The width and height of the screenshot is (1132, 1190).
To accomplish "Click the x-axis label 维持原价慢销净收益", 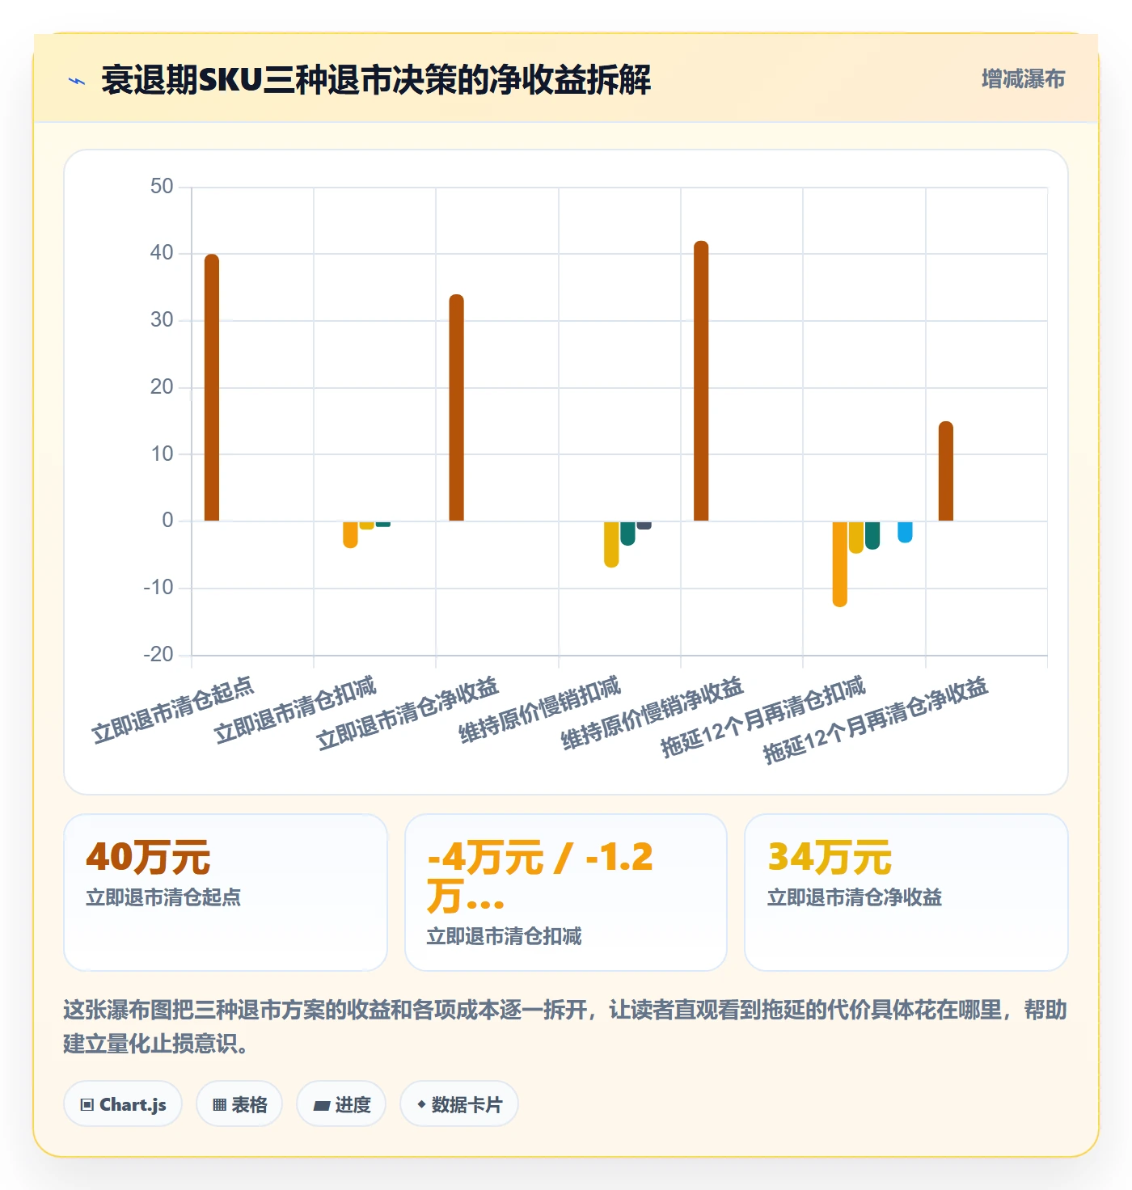I will coord(652,714).
